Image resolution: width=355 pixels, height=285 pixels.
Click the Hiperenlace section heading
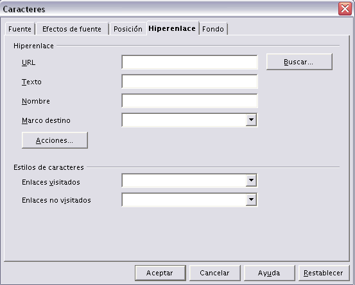(34, 46)
